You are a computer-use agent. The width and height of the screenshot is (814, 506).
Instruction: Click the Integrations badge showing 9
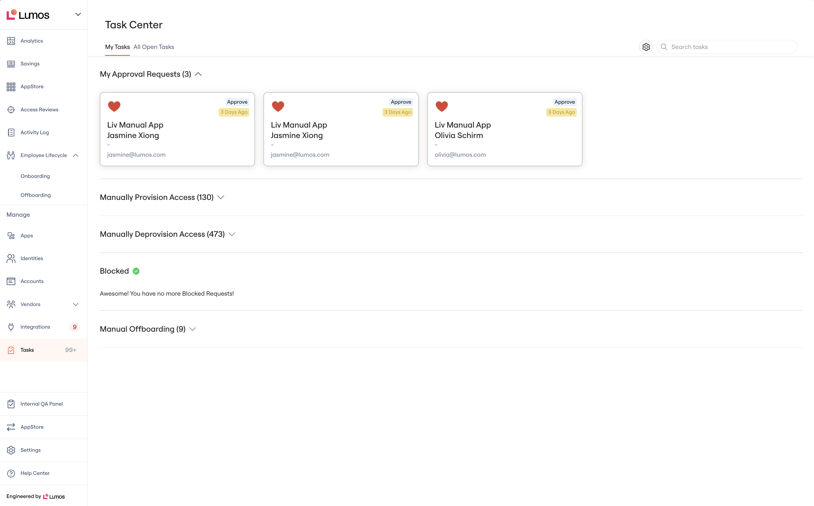pyautogui.click(x=75, y=327)
